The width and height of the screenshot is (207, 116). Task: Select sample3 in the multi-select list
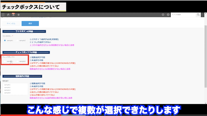7,90
